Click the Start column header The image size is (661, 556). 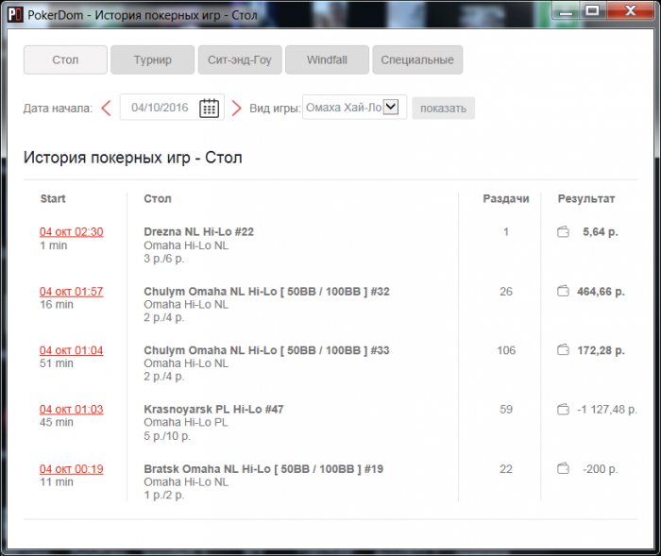point(53,198)
